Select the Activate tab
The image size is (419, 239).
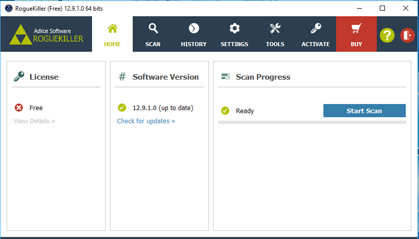316,34
